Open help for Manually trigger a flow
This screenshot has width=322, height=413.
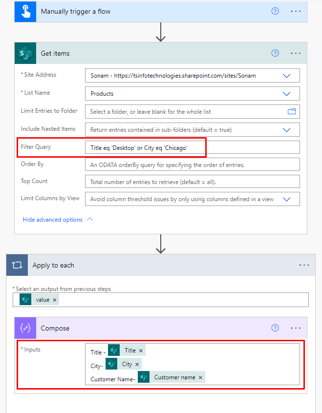pos(275,11)
